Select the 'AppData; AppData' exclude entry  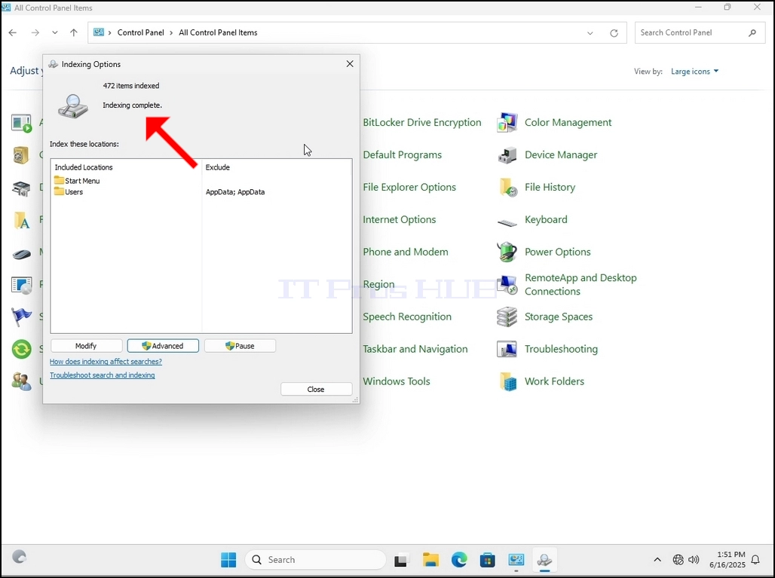(235, 192)
